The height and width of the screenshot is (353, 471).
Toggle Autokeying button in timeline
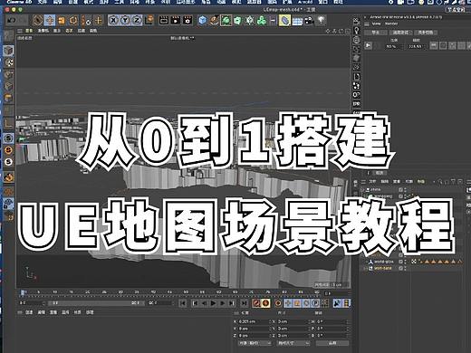click(x=265, y=303)
